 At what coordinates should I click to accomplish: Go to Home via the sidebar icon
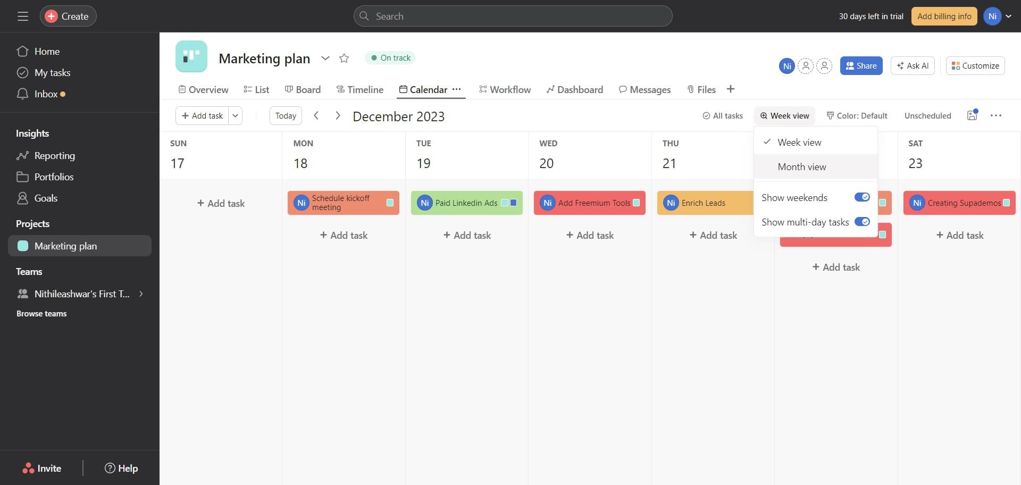click(x=47, y=51)
